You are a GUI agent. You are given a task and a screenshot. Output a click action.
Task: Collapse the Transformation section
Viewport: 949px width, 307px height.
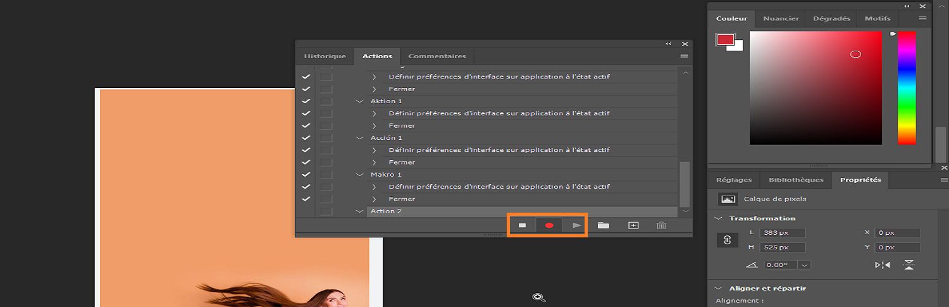tap(719, 218)
